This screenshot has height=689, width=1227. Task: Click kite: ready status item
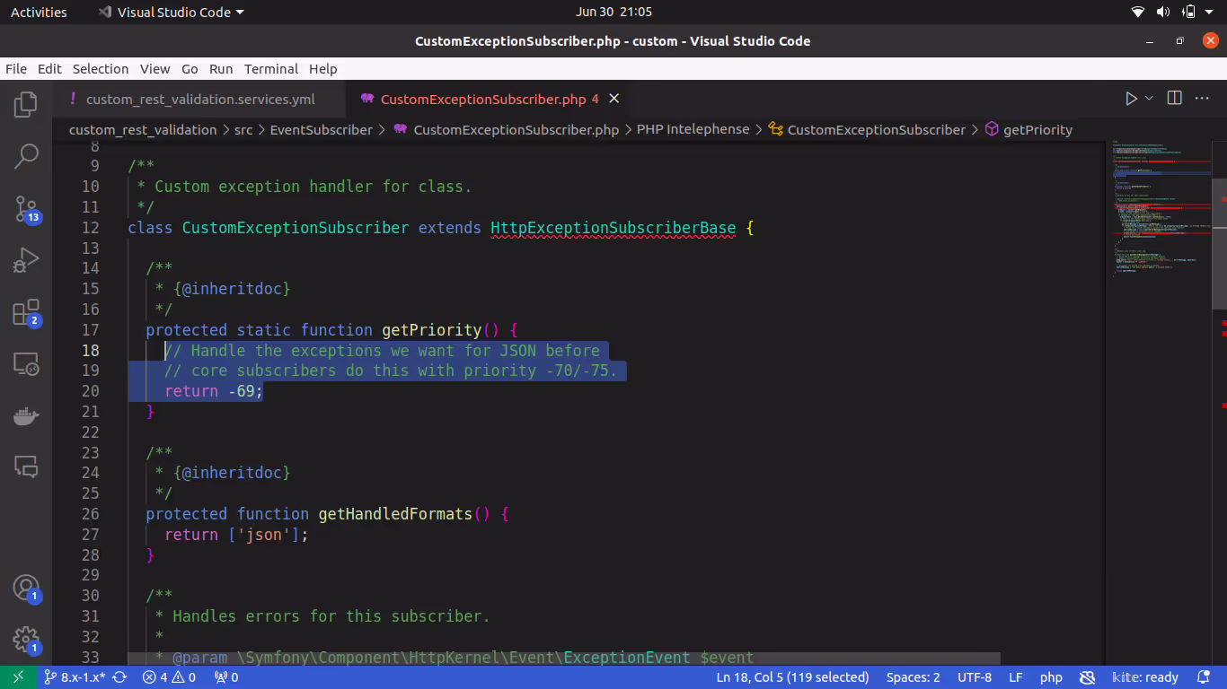coord(1144,677)
